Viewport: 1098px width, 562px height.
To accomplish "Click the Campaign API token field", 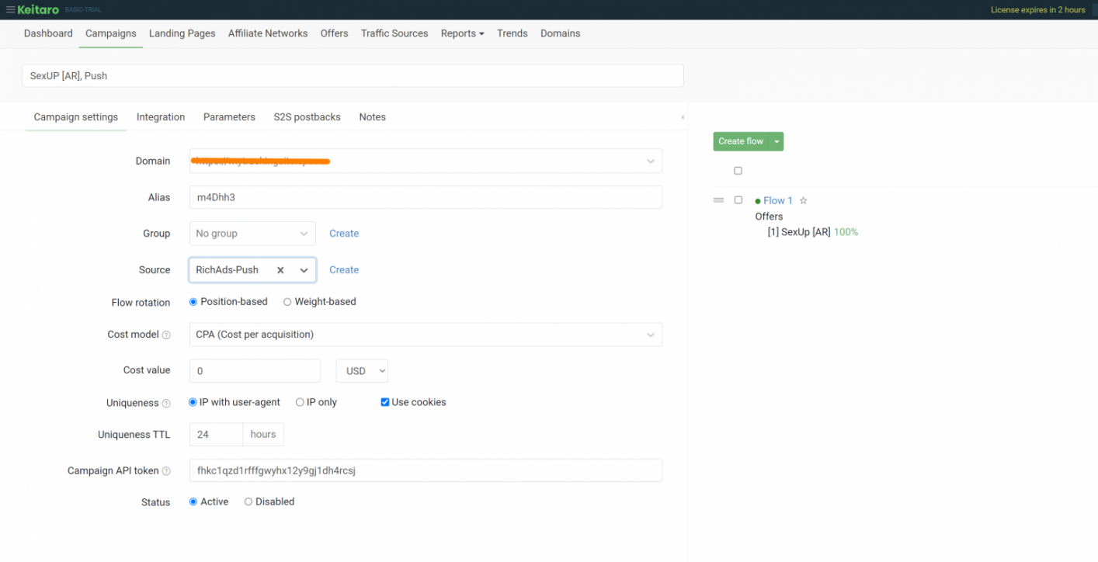I will tap(426, 470).
